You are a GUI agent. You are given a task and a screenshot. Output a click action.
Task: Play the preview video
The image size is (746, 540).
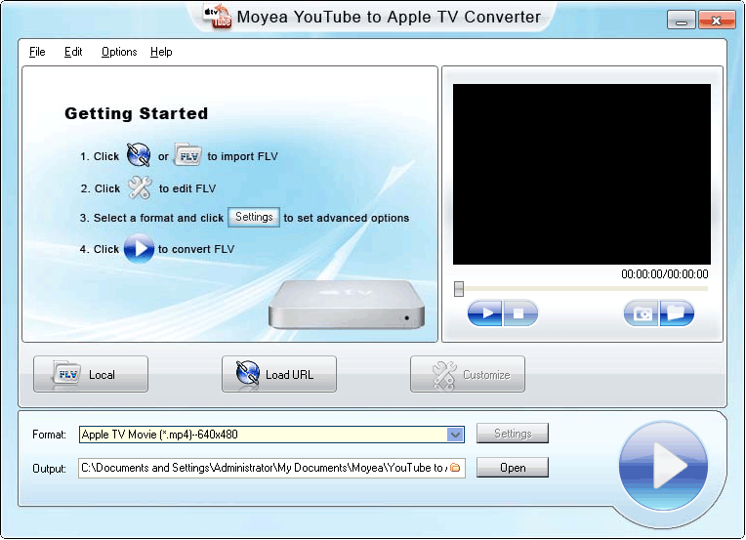click(x=485, y=313)
